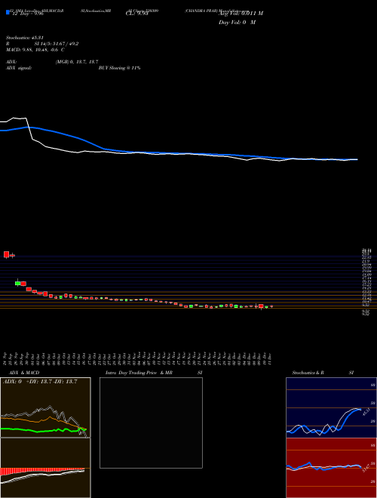Click the 'SI 14/5: 51.67 / 49.2' readout
The height and width of the screenshot is (498, 377).
click(57, 44)
